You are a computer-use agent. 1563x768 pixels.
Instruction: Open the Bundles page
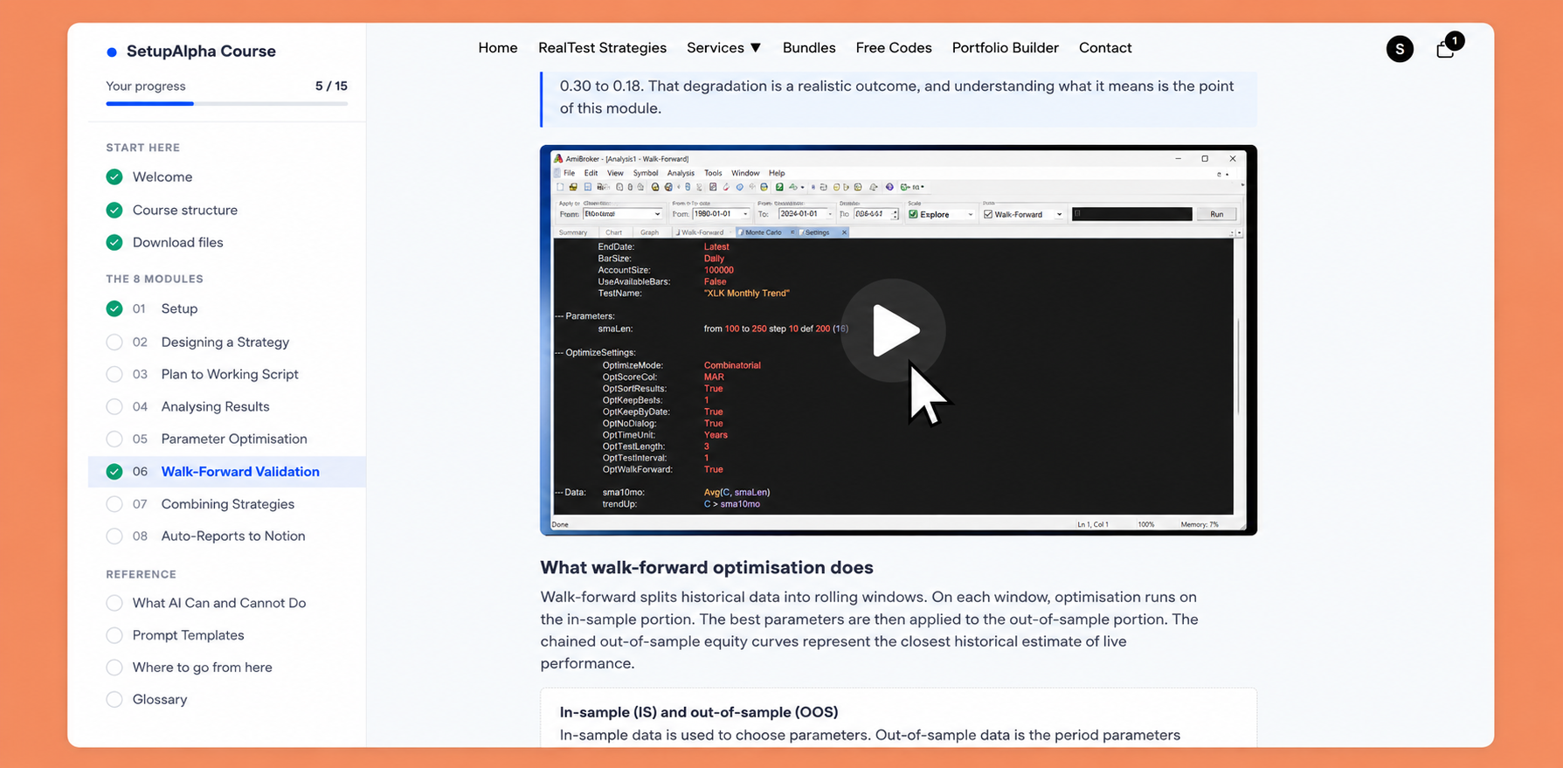point(809,48)
